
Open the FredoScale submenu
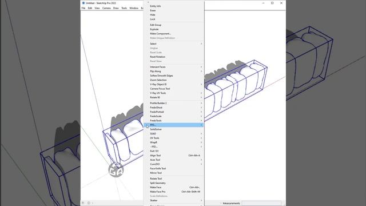pos(174,116)
